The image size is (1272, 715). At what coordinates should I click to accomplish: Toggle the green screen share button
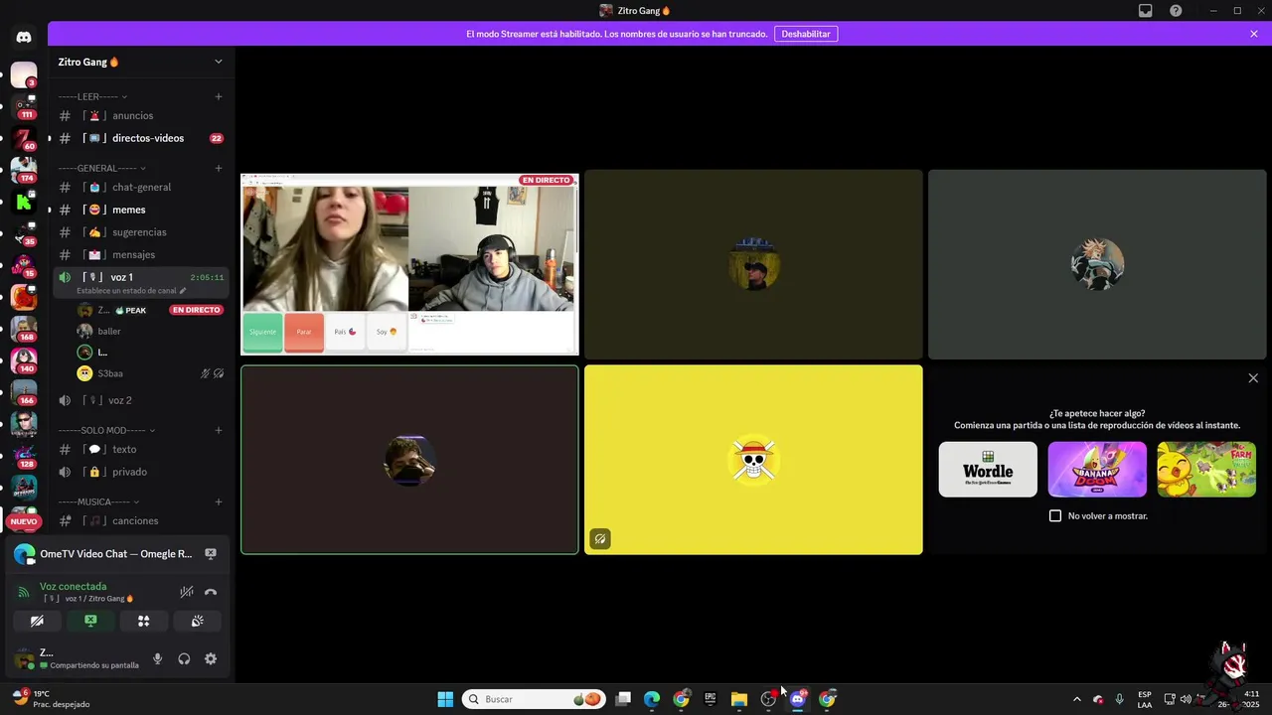pyautogui.click(x=90, y=621)
